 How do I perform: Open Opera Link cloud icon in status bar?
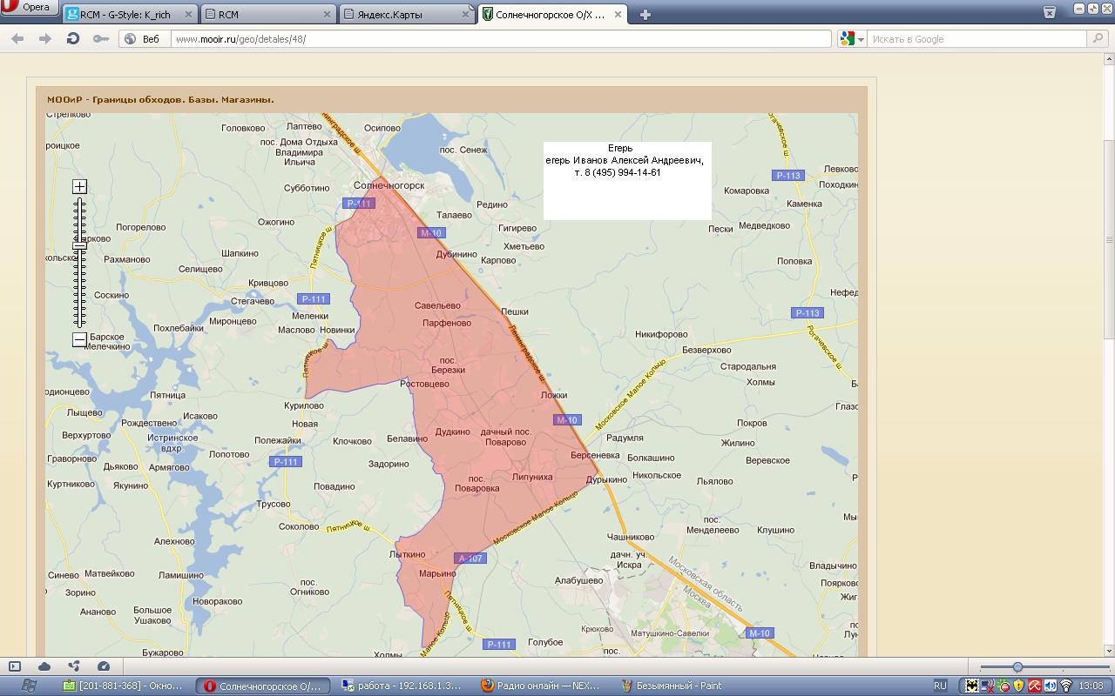44,666
